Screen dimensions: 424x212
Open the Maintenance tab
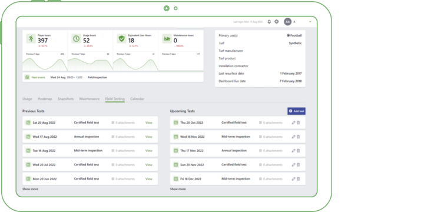90,99
